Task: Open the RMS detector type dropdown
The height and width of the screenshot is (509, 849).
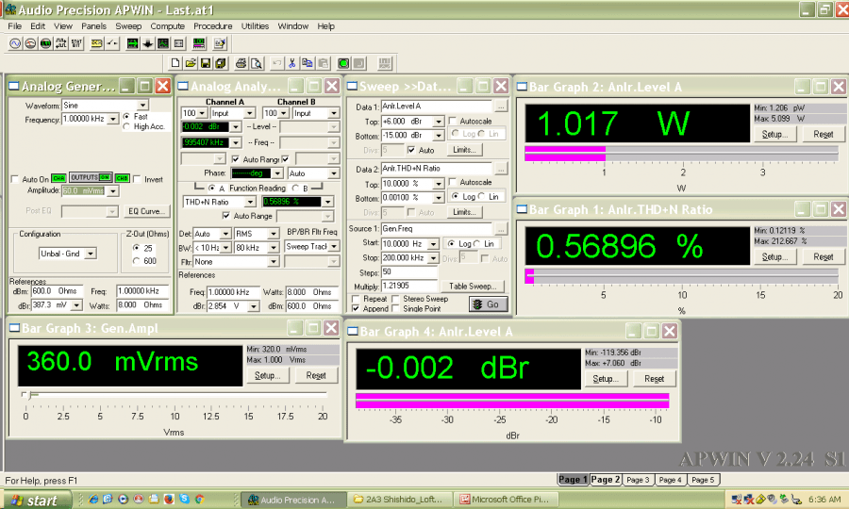Action: coord(274,234)
